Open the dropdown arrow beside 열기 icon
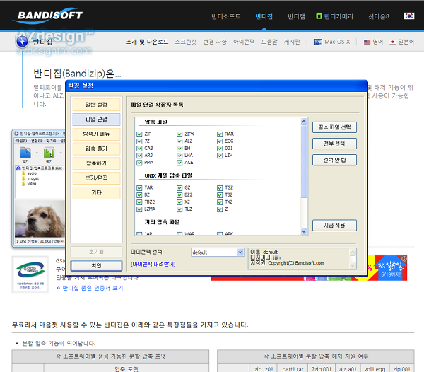The width and height of the screenshot is (424, 372). [x=37, y=153]
